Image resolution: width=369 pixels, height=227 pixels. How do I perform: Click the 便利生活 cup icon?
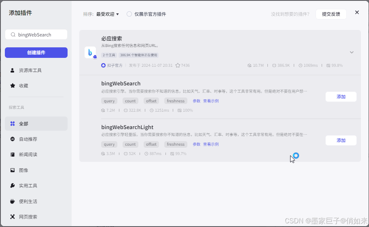click(x=13, y=202)
